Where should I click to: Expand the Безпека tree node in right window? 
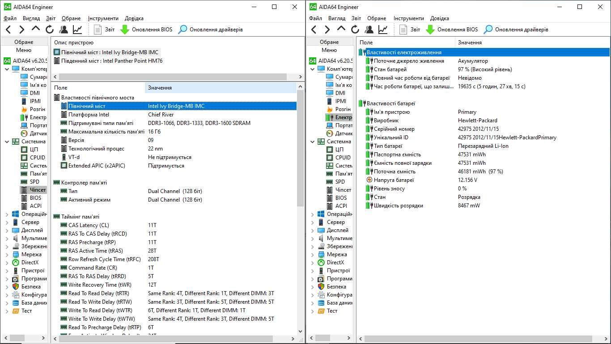point(312,287)
